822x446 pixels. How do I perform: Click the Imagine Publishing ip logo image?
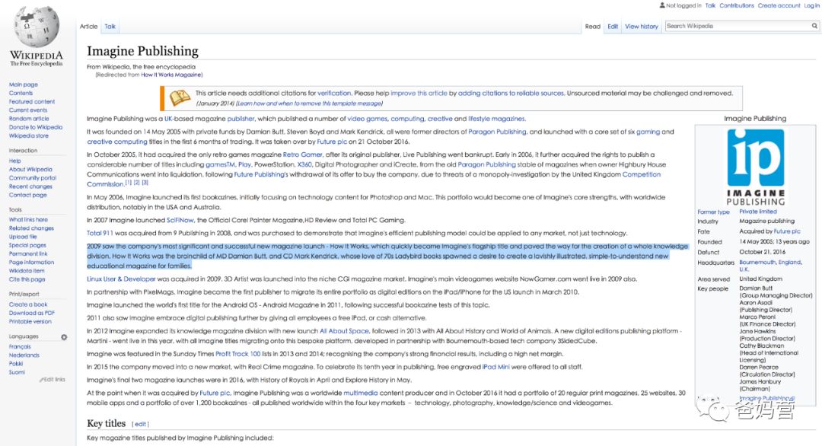[756, 167]
